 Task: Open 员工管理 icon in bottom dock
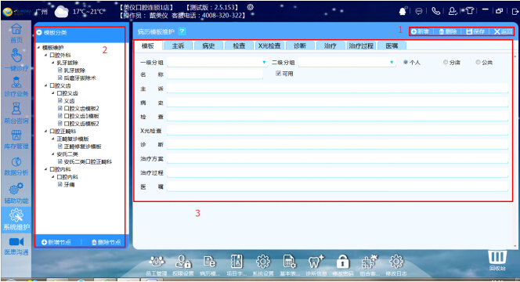(157, 262)
